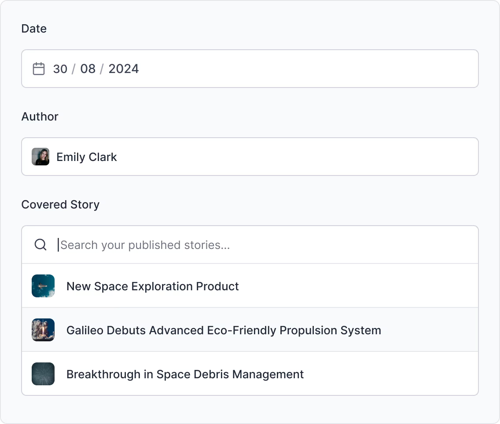This screenshot has height=424, width=500.
Task: Click Emily Clark's avatar photo
Action: point(40,157)
